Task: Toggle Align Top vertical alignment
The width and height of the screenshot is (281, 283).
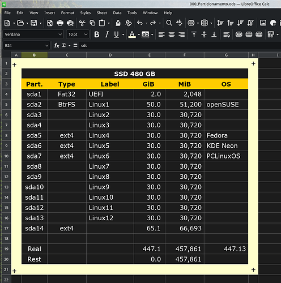Action: [x=194, y=35]
